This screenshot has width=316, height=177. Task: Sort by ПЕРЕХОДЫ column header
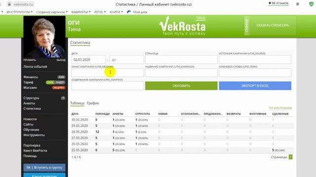click(x=102, y=114)
